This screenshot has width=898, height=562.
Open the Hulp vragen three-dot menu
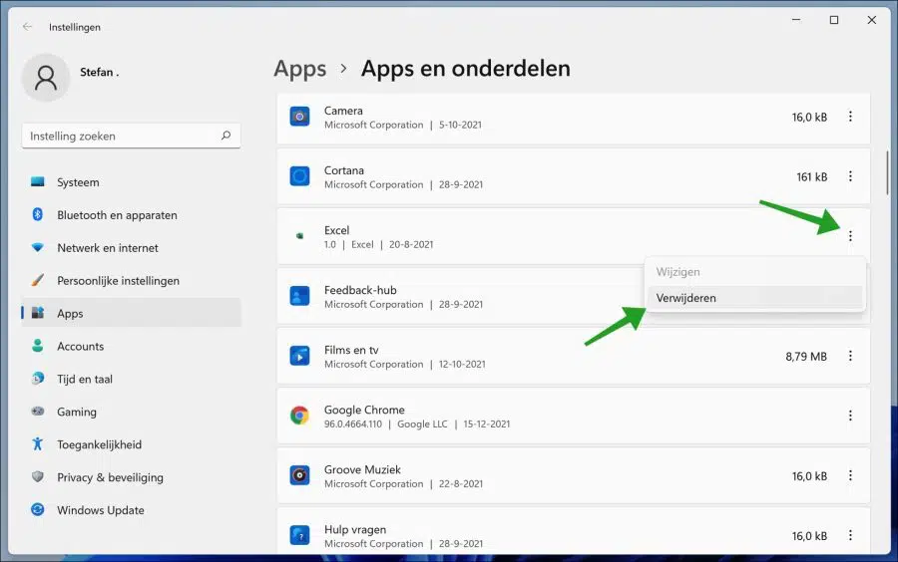tap(850, 536)
